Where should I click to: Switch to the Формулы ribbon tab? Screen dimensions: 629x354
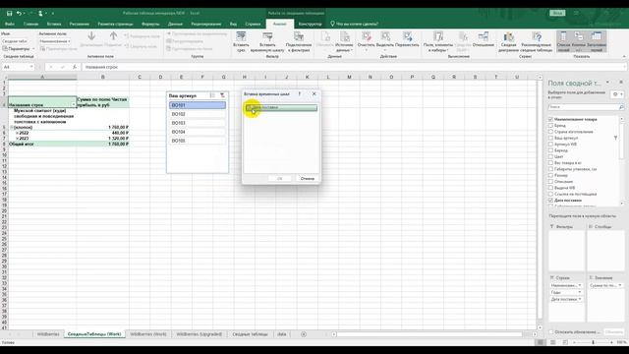[x=150, y=24]
